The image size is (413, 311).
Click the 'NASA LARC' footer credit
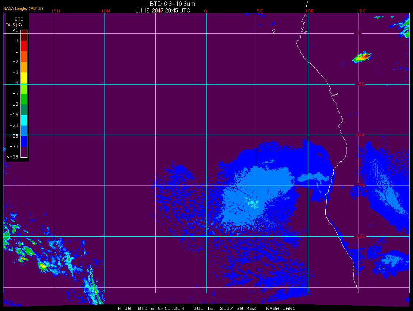click(281, 308)
